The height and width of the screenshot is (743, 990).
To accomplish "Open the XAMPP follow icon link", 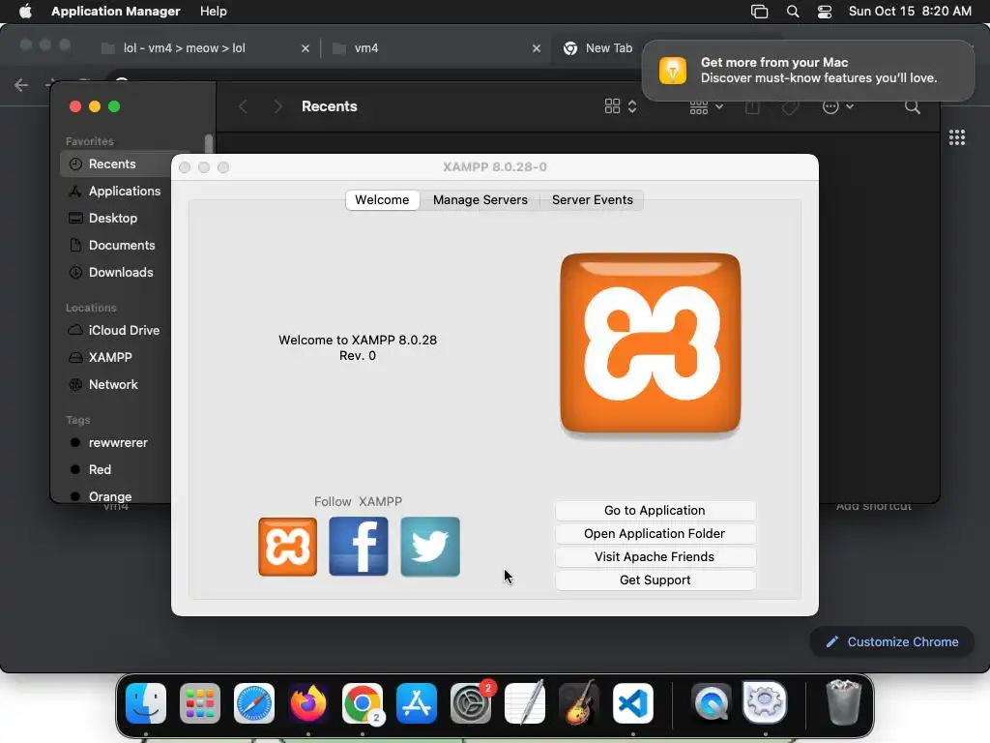I will click(x=287, y=547).
